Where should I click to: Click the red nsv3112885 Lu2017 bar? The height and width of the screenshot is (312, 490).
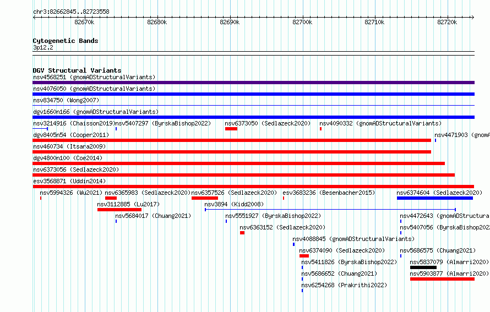[x=119, y=210]
